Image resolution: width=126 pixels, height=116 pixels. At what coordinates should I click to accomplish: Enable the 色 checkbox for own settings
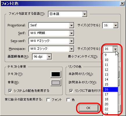(x=68, y=100)
